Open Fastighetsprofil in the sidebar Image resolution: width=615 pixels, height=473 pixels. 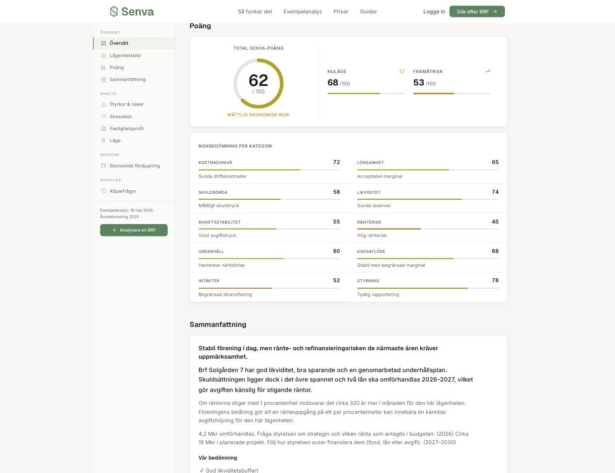point(134,129)
